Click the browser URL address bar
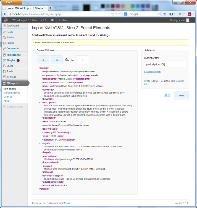This screenshot has height=208, width=197. pos(61,14)
